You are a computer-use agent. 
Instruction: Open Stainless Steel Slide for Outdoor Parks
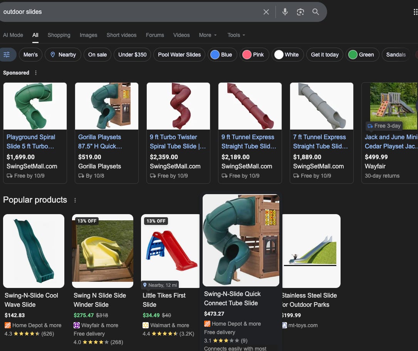309,300
